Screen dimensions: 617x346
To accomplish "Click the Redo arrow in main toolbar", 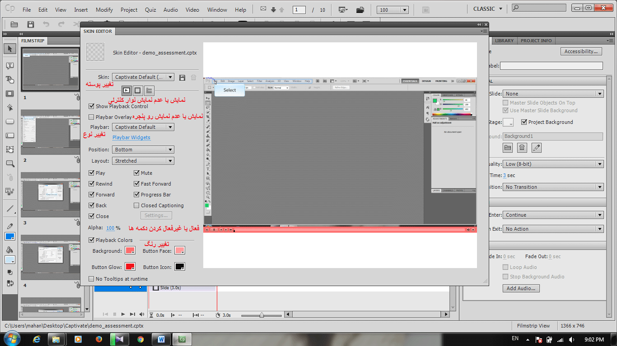I will click(61, 24).
